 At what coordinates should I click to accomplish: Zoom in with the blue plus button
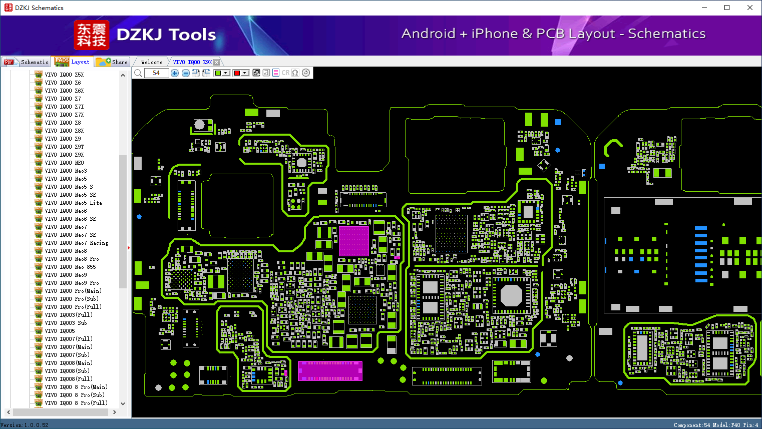(x=175, y=73)
